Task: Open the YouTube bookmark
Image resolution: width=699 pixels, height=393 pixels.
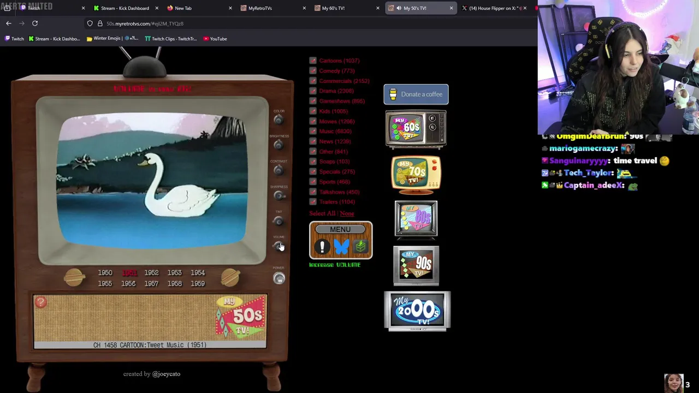Action: 215,39
